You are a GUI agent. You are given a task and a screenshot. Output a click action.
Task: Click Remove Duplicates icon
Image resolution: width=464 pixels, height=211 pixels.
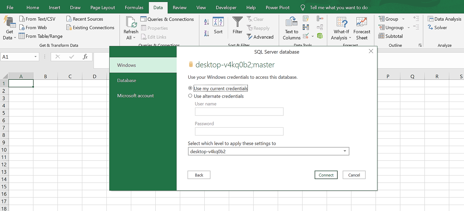pos(306,27)
